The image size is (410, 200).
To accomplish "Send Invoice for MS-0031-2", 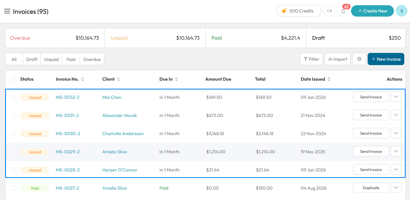I will click(x=371, y=115).
